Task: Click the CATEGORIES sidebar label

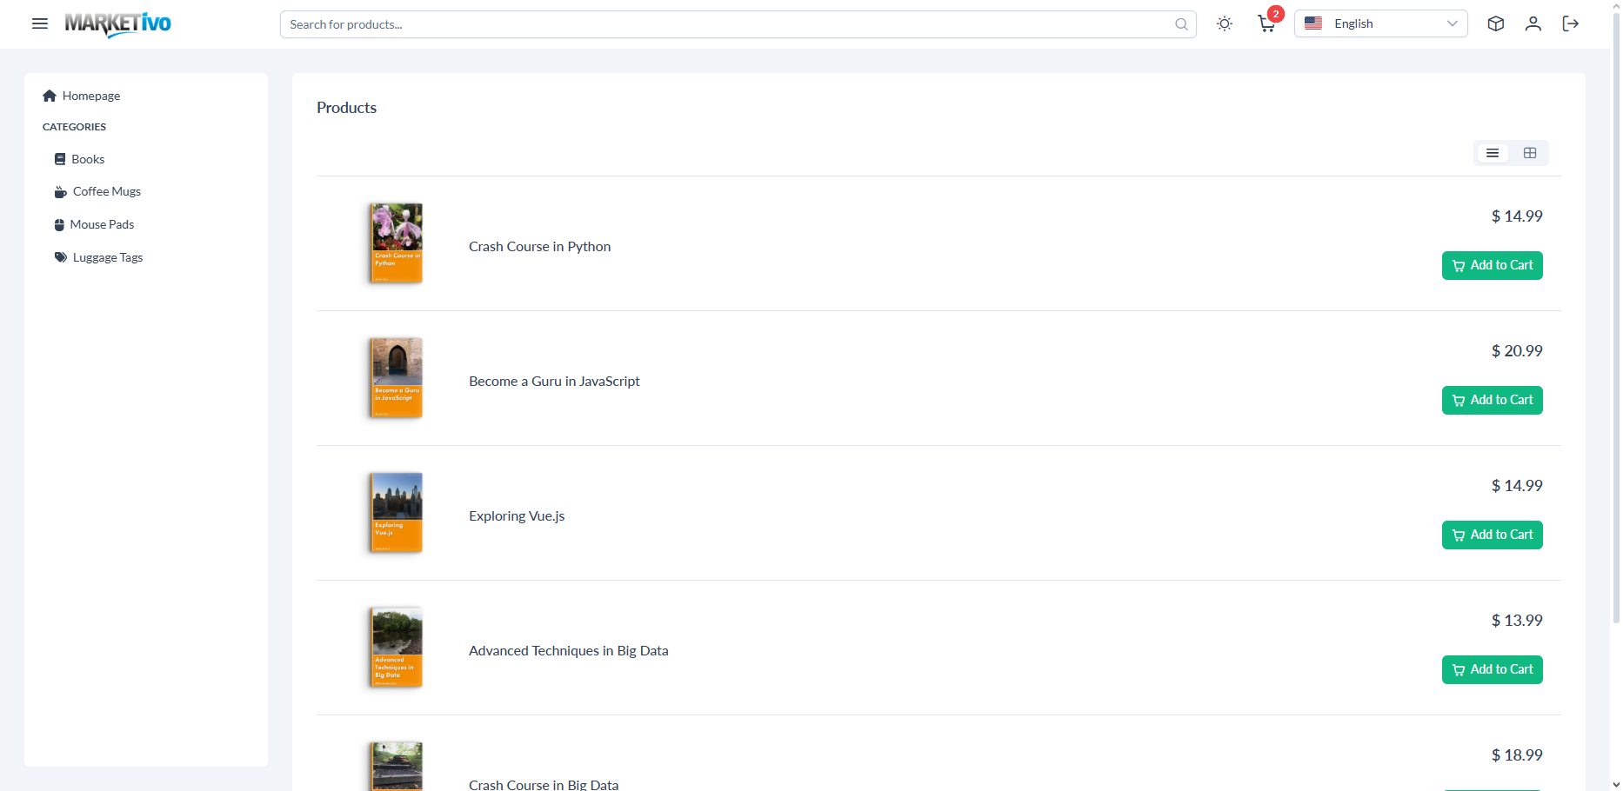Action: pyautogui.click(x=74, y=127)
